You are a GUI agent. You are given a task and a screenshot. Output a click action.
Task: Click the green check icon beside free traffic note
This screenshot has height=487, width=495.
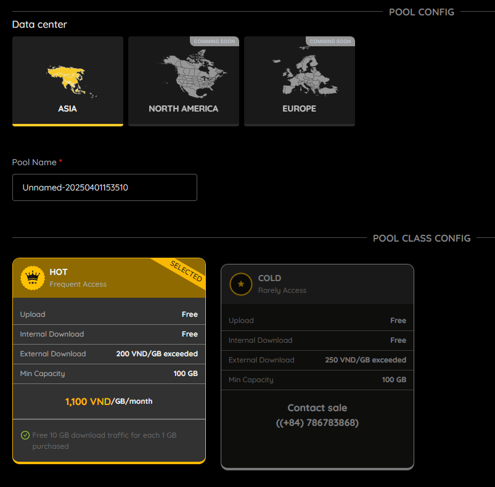(25, 435)
